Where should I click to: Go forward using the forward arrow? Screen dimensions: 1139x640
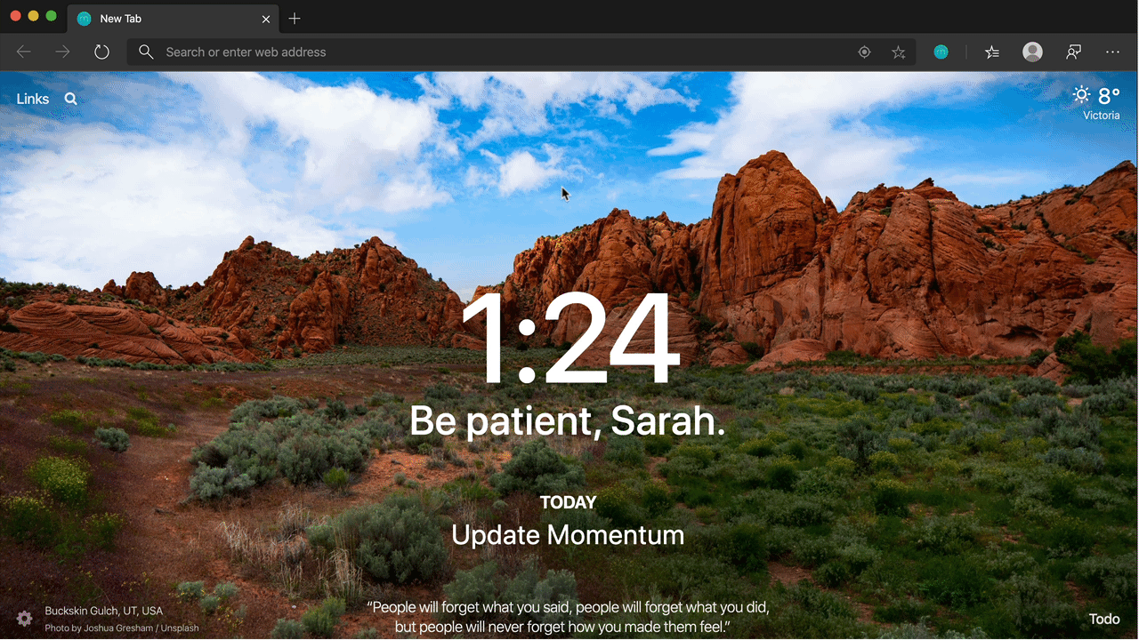point(62,52)
